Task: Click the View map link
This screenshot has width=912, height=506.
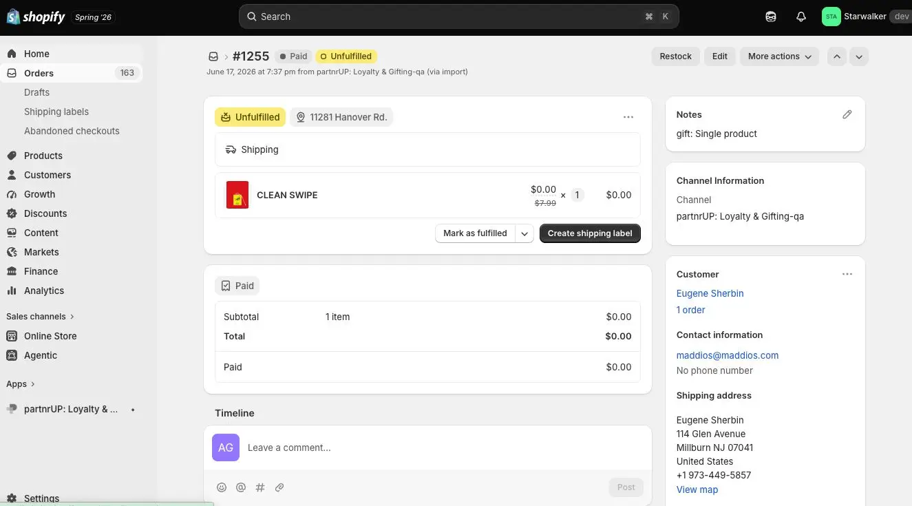Action: (697, 489)
